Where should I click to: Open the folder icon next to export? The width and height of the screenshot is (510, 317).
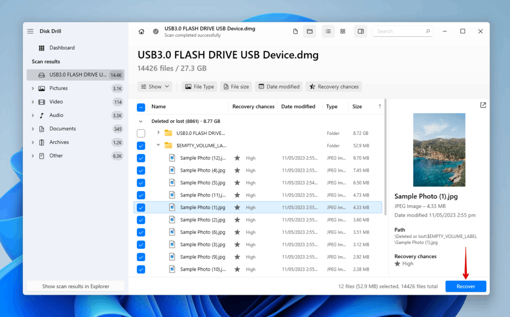[310, 31]
